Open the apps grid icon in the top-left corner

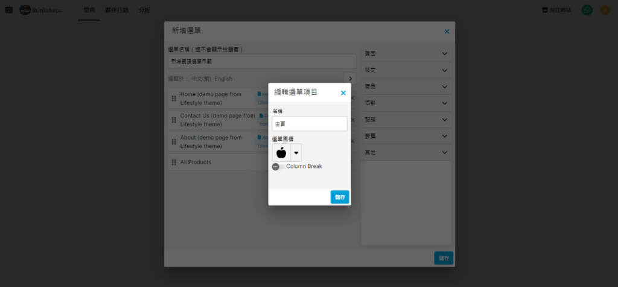click(8, 10)
